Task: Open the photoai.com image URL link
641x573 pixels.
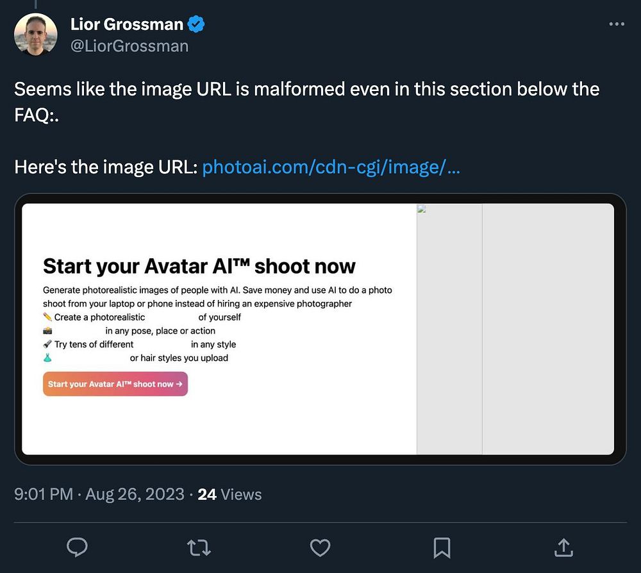Action: 331,169
